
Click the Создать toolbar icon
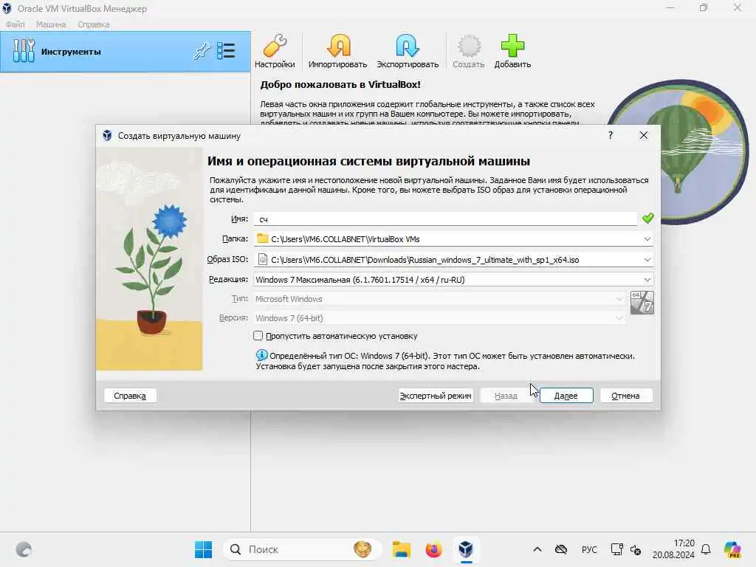point(468,51)
